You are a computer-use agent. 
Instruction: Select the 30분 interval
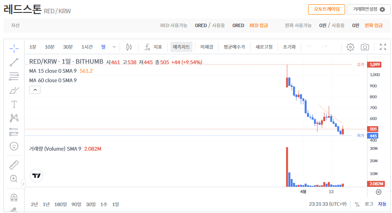tap(68, 47)
